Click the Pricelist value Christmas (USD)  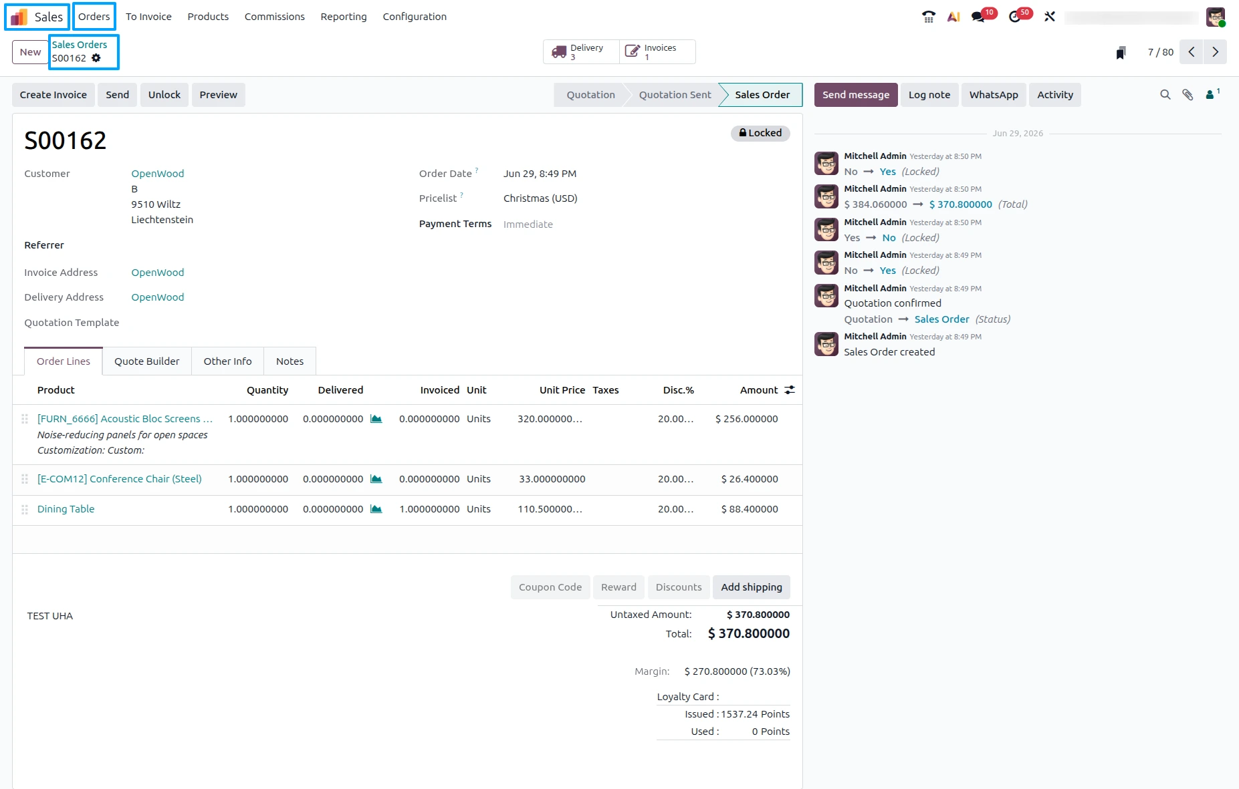(x=540, y=198)
